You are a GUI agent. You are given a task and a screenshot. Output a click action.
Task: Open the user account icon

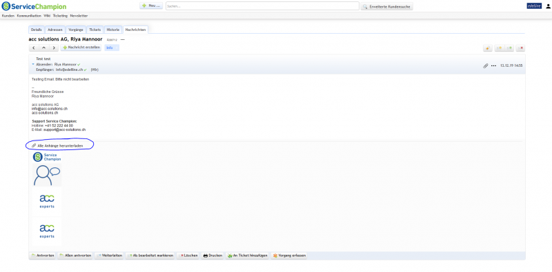547,6
